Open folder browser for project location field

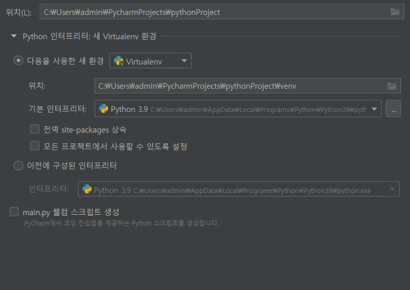pos(395,12)
